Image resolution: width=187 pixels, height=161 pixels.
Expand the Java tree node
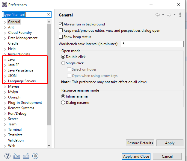(5, 60)
